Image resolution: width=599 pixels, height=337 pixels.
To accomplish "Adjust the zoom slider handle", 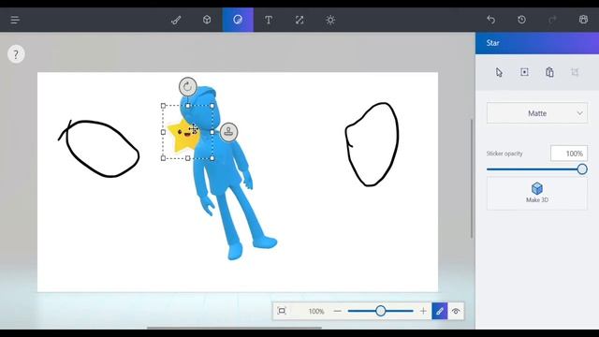I will click(381, 311).
